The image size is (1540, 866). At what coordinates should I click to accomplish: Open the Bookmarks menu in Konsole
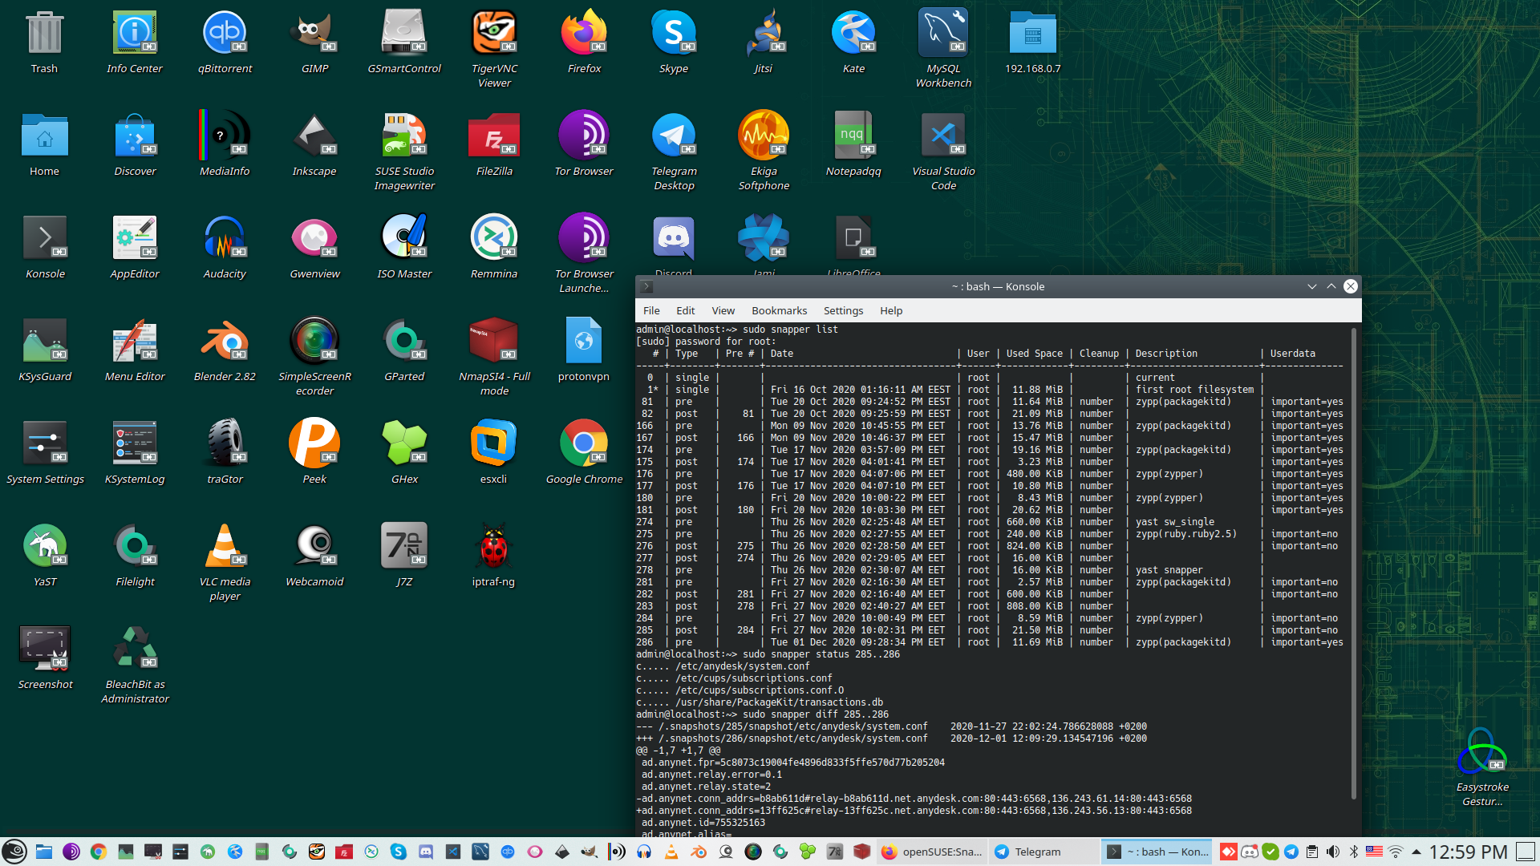point(779,310)
